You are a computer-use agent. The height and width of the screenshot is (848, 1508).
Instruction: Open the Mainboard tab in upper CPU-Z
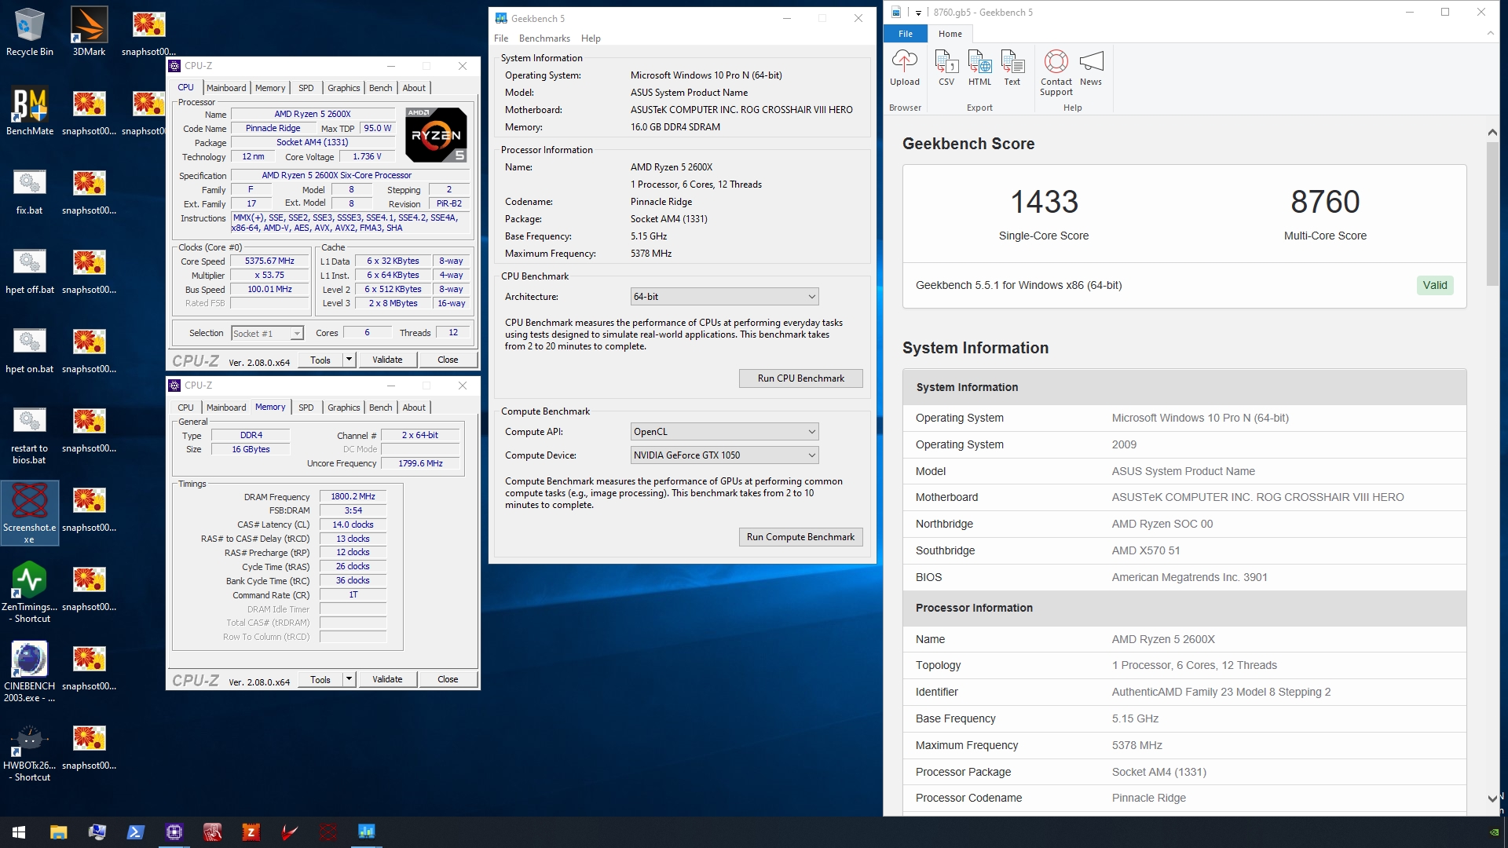click(226, 88)
